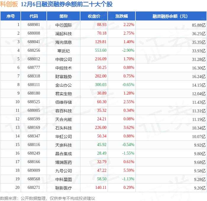Select the 科创板 title label

coord(9,4)
